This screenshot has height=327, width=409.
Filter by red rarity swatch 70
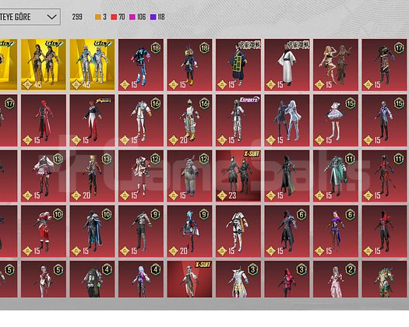tap(118, 17)
